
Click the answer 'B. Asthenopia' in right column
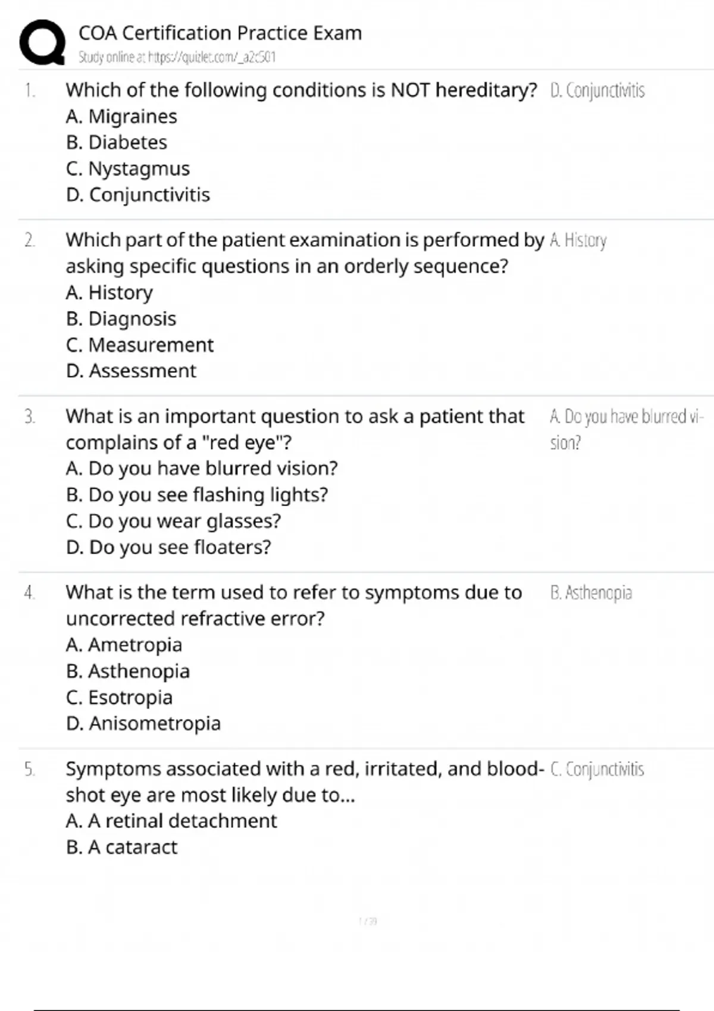tap(591, 593)
